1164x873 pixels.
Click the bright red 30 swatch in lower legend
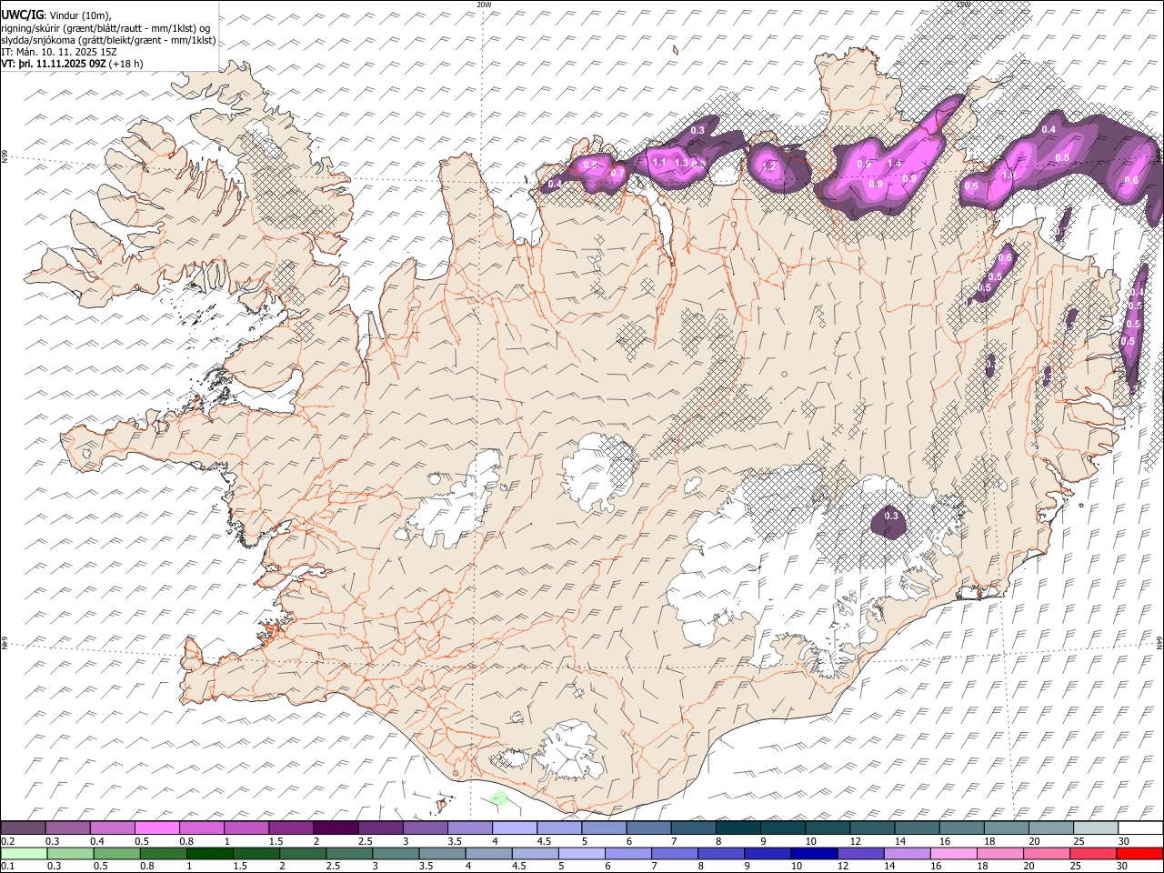(1140, 853)
